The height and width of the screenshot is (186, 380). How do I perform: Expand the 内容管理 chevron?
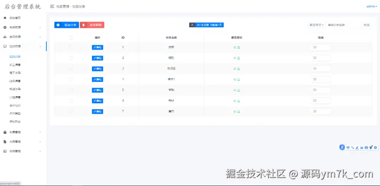(40, 142)
